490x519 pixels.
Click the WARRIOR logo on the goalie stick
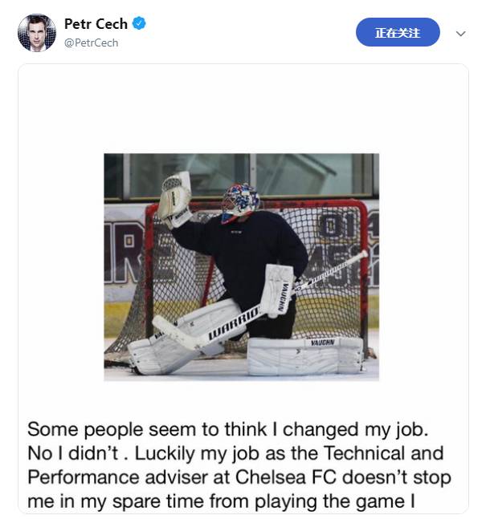click(233, 324)
